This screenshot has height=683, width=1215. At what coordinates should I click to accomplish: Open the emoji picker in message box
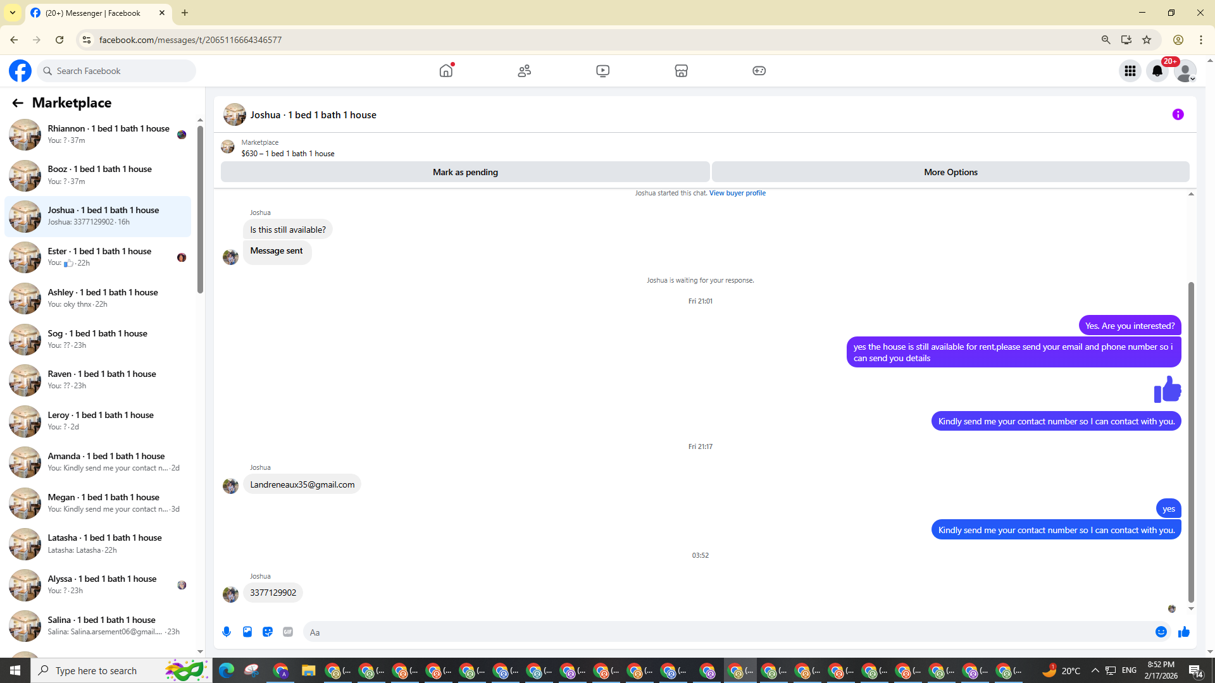pyautogui.click(x=1161, y=632)
